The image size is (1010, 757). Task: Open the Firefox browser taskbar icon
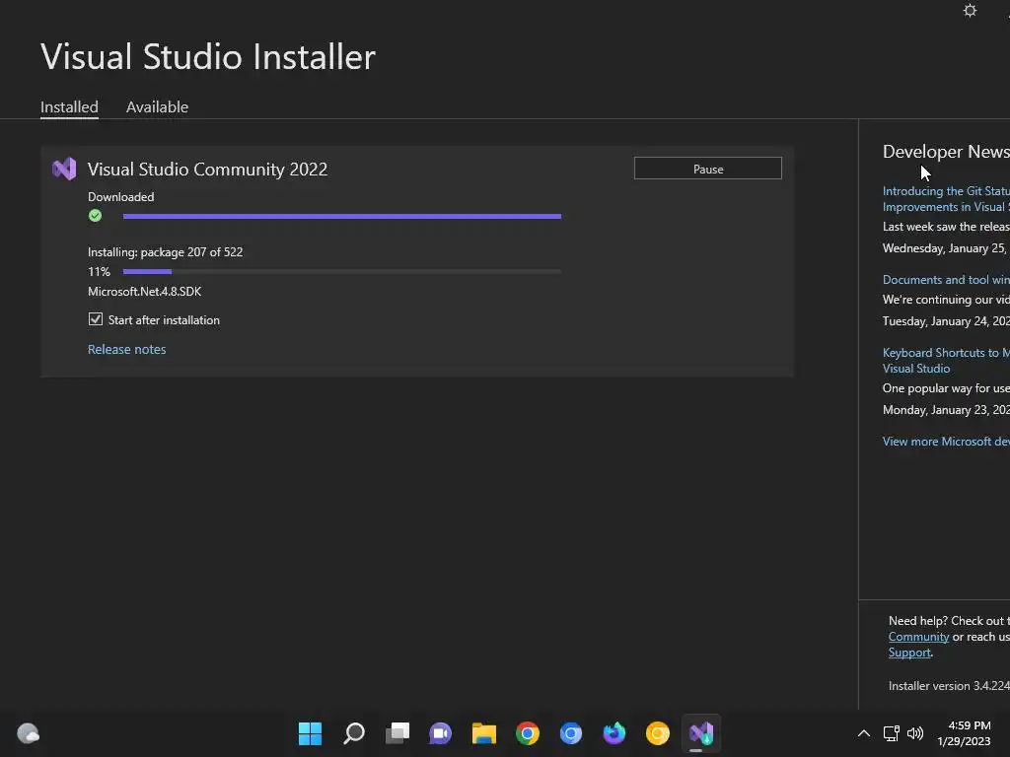(614, 733)
